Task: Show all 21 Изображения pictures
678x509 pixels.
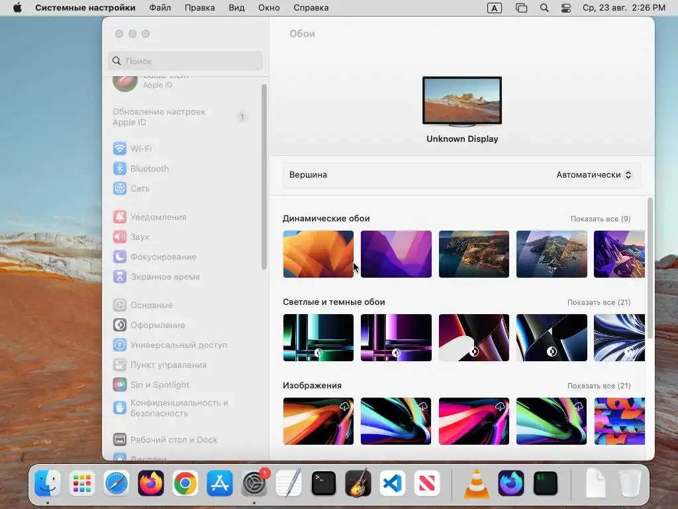Action: 599,386
